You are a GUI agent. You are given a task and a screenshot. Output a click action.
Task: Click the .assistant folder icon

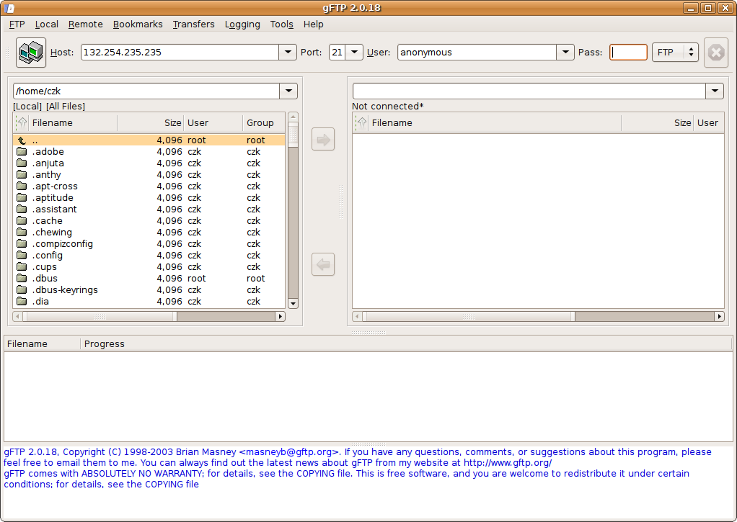tap(22, 209)
